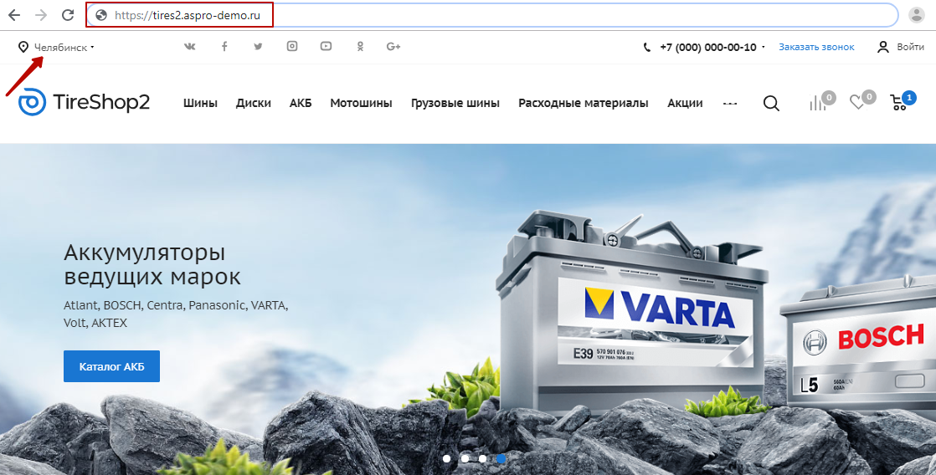Click the Войти login link

[x=910, y=47]
